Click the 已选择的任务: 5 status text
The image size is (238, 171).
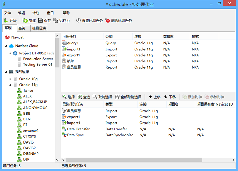point(74,166)
